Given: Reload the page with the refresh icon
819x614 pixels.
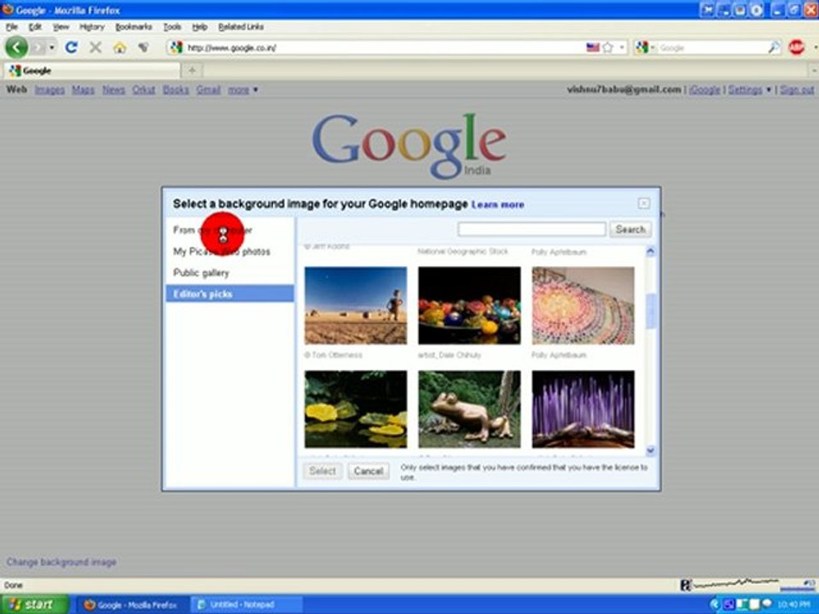Looking at the screenshot, I should tap(71, 48).
